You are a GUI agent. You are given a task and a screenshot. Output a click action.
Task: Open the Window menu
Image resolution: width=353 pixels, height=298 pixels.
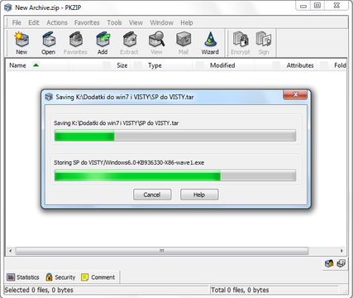tap(162, 22)
